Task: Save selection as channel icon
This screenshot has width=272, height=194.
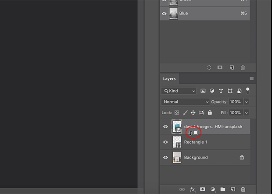Action: click(220, 67)
